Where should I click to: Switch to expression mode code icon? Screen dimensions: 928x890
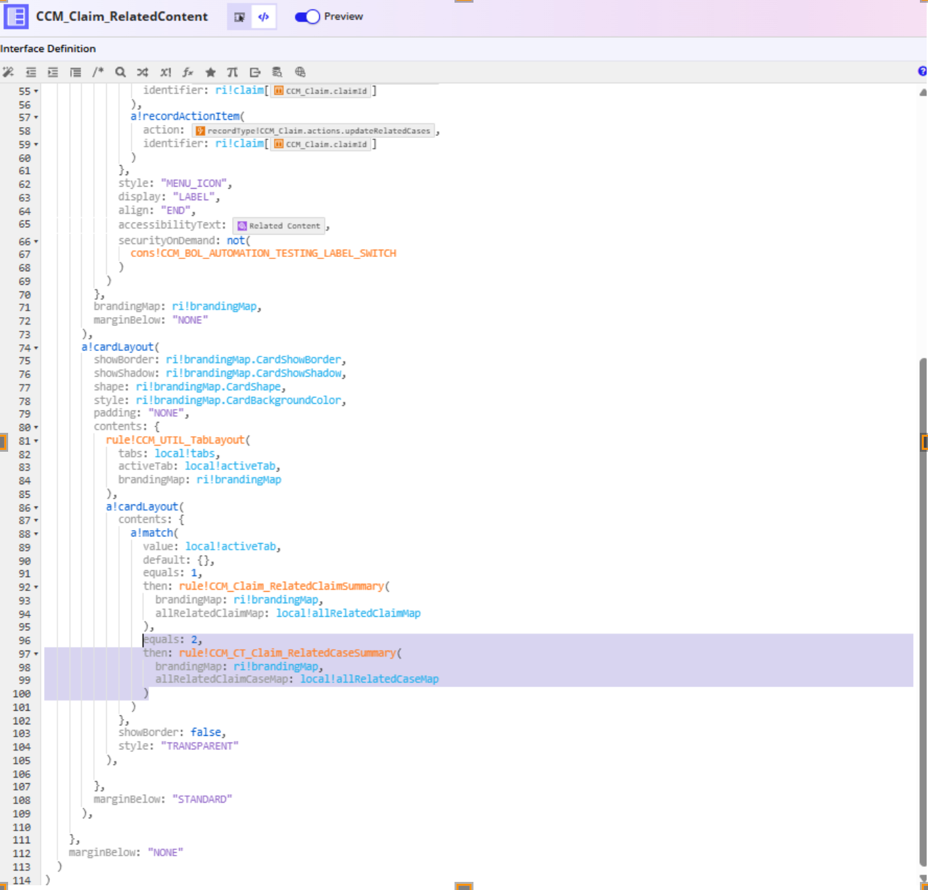tap(264, 17)
